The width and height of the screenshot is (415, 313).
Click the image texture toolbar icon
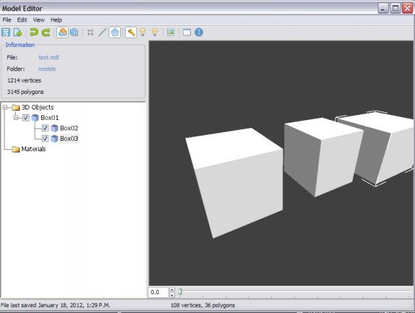coord(171,32)
